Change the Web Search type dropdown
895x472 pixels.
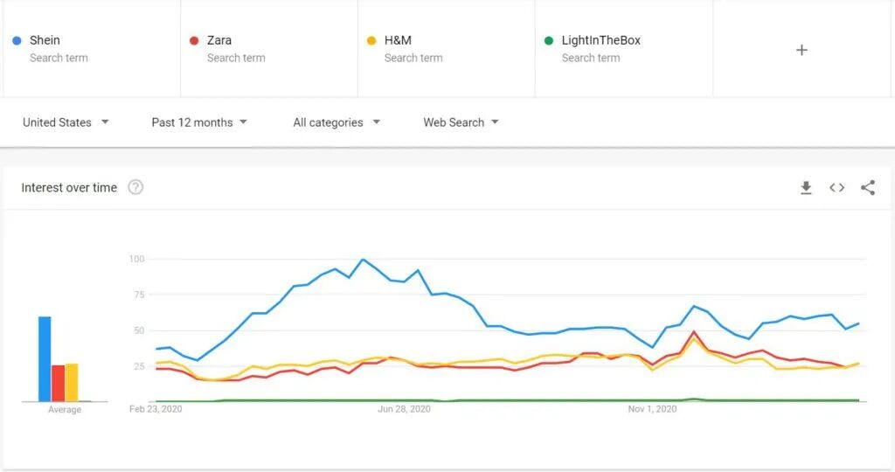[461, 122]
